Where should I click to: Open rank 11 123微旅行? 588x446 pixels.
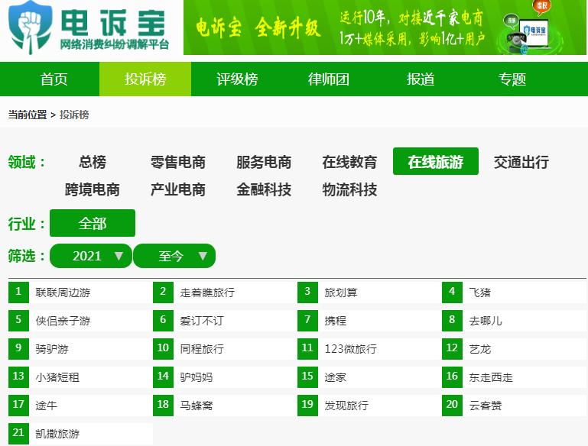click(369, 349)
